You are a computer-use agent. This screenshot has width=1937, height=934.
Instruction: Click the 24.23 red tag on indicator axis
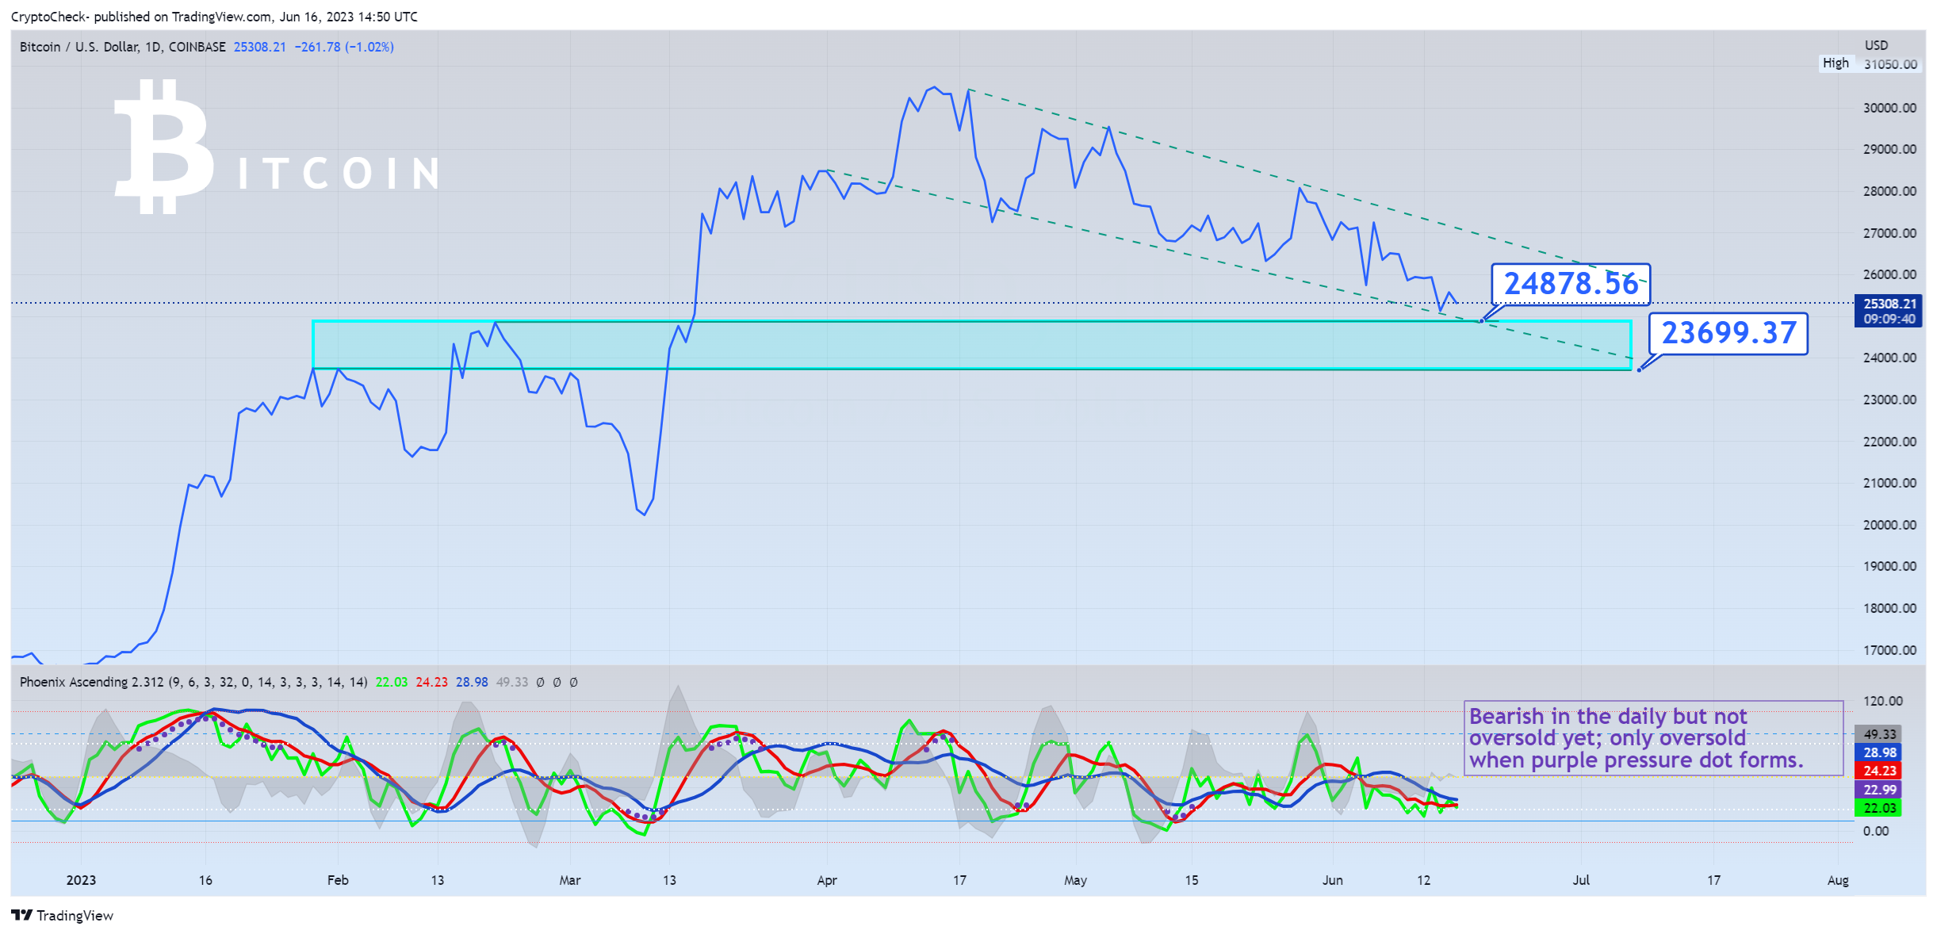[x=1879, y=771]
